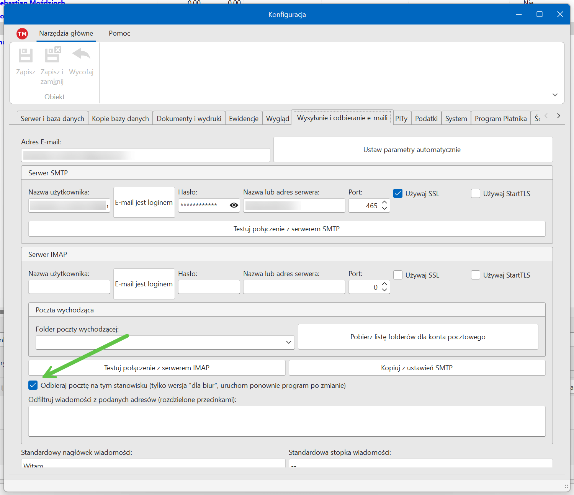Click the Wycofaj undo arrow icon
Image resolution: width=574 pixels, height=495 pixels.
click(x=81, y=54)
